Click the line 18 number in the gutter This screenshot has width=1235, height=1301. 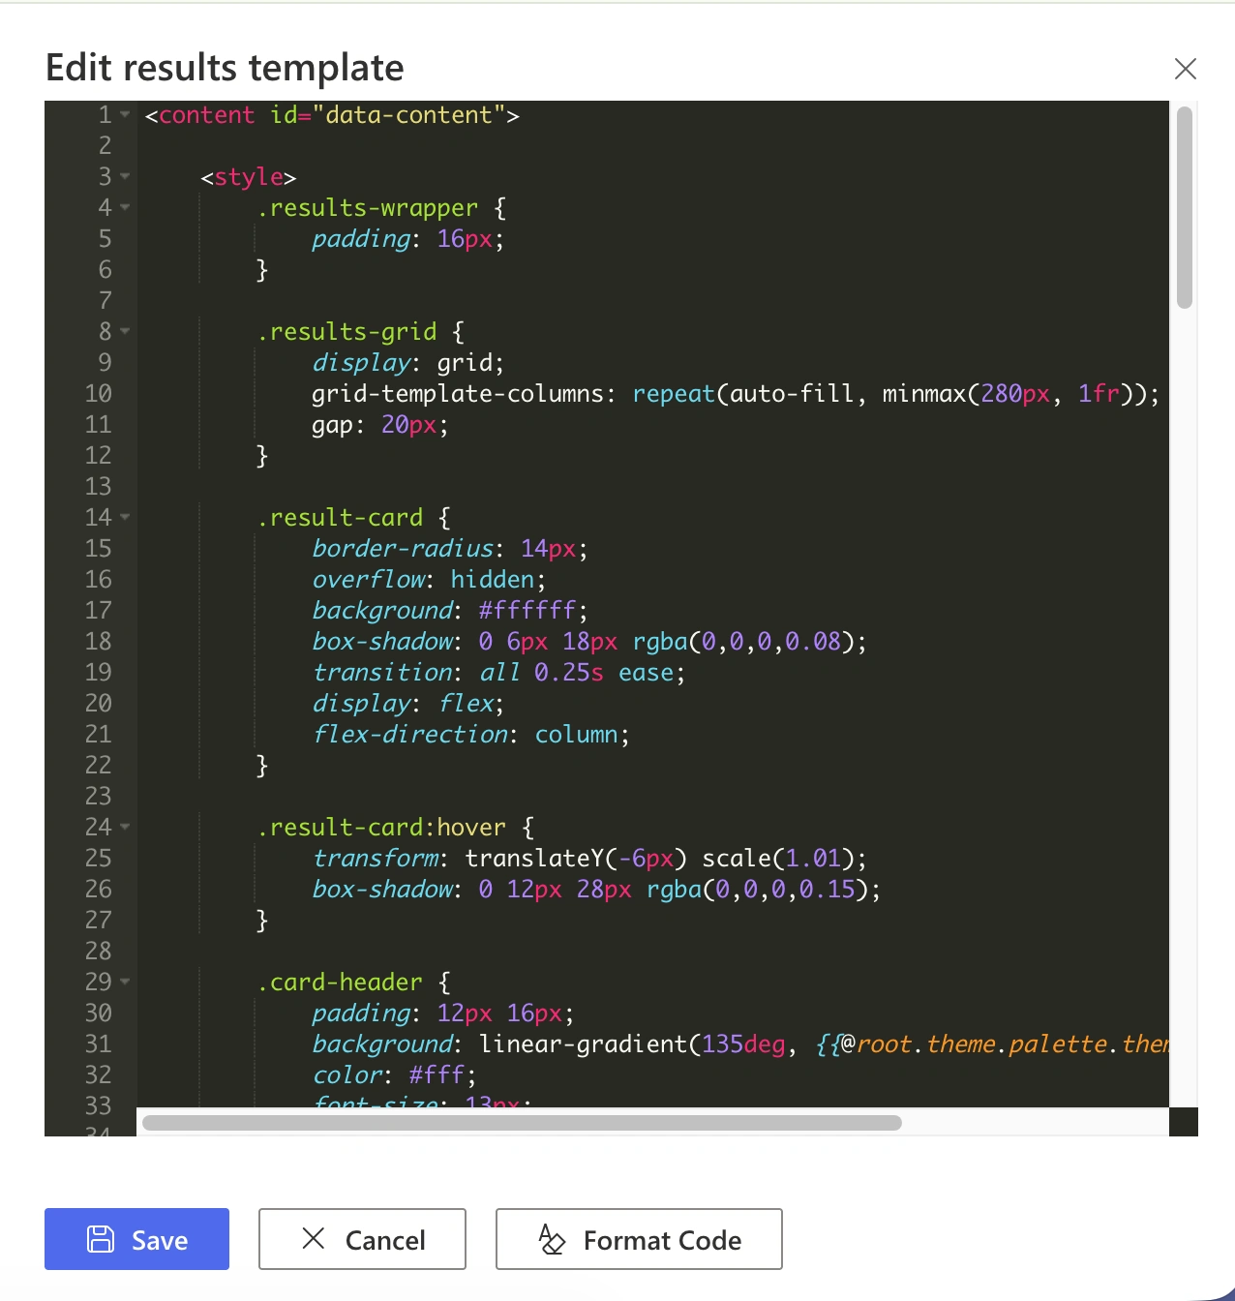[x=99, y=642]
